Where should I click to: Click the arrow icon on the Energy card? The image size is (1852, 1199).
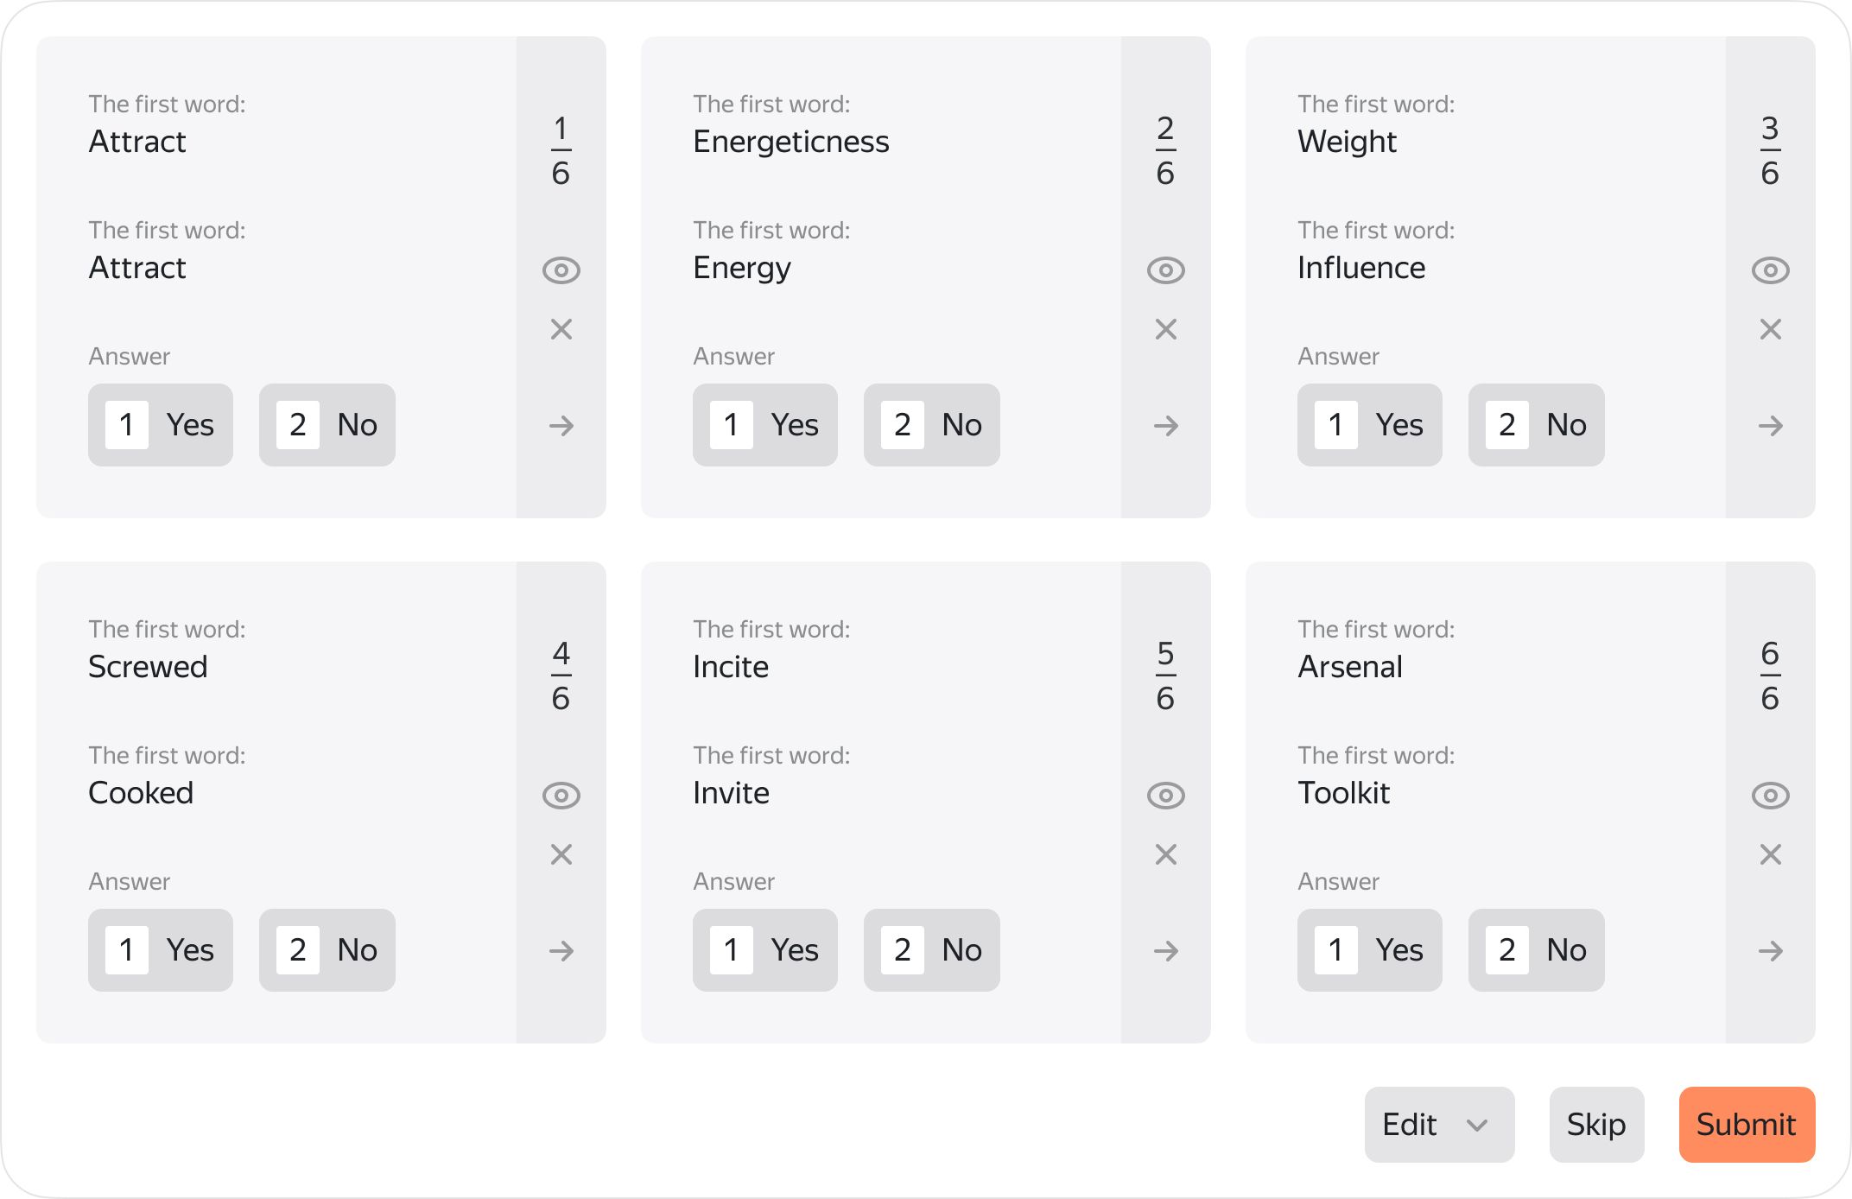[1166, 426]
